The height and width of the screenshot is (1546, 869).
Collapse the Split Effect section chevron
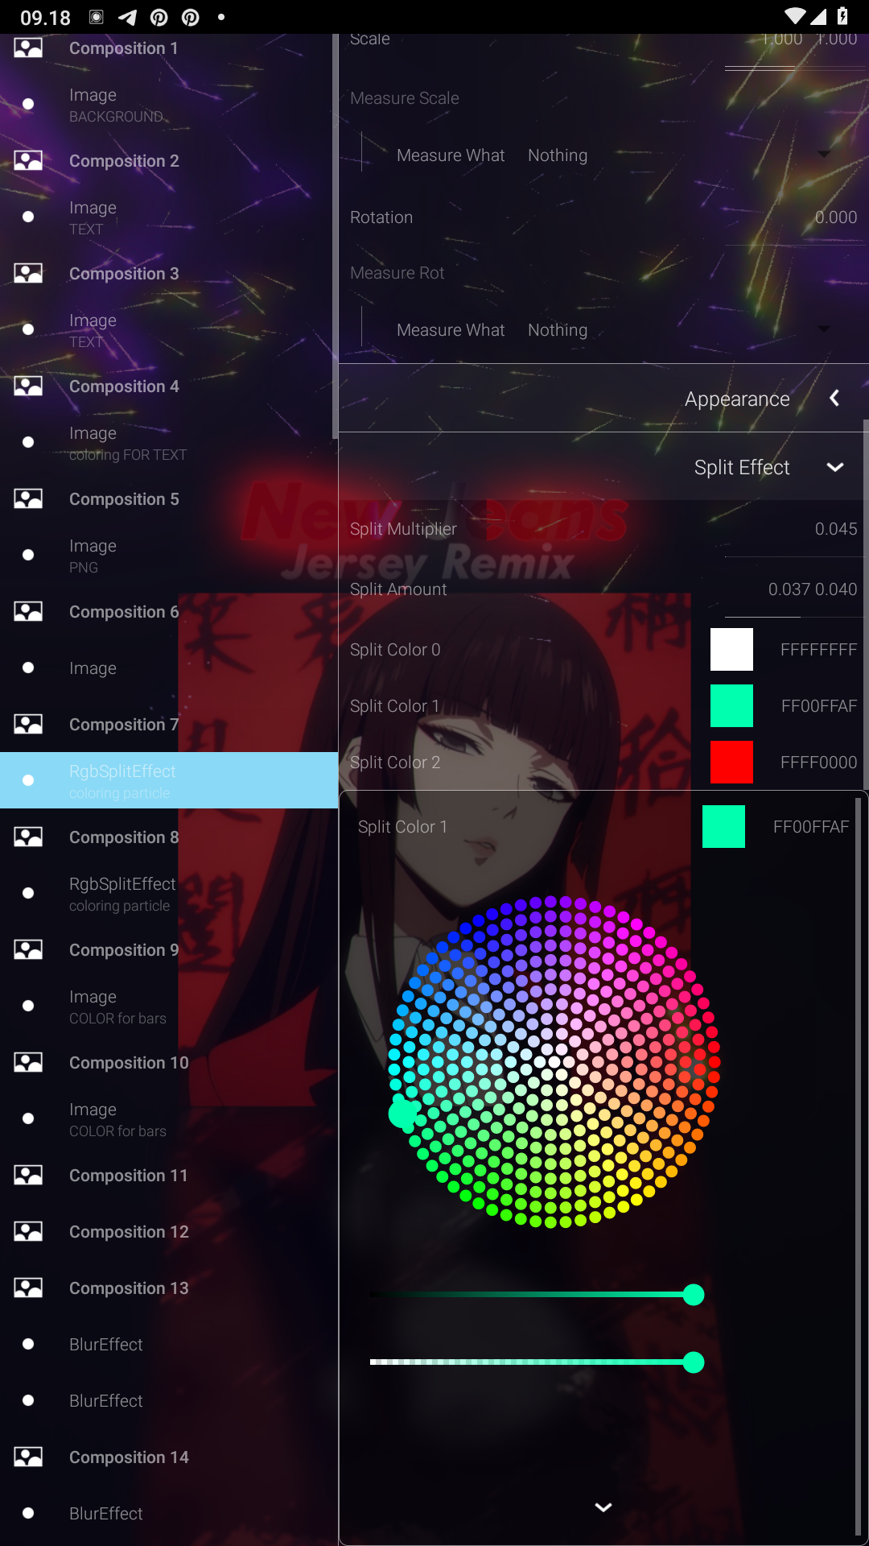pos(835,467)
